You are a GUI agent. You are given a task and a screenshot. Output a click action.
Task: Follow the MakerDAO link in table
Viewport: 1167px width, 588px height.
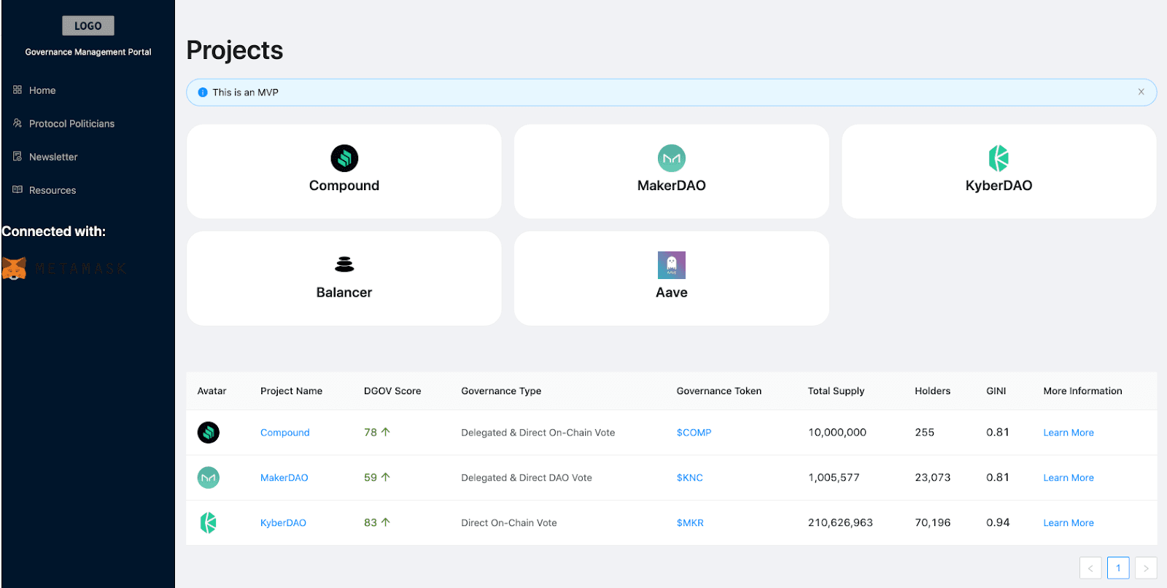pos(284,478)
